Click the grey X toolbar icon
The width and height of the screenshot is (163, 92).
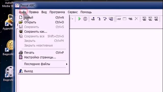pyautogui.click(x=136, y=19)
